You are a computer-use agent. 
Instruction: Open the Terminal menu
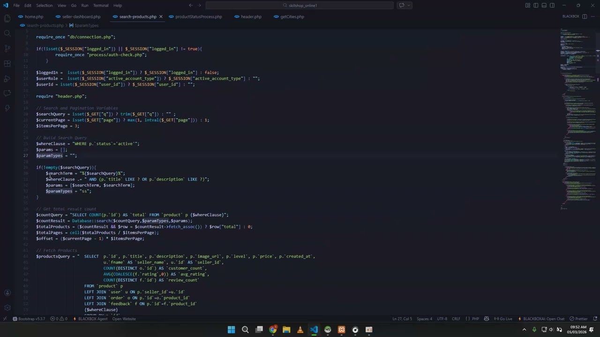click(x=101, y=5)
